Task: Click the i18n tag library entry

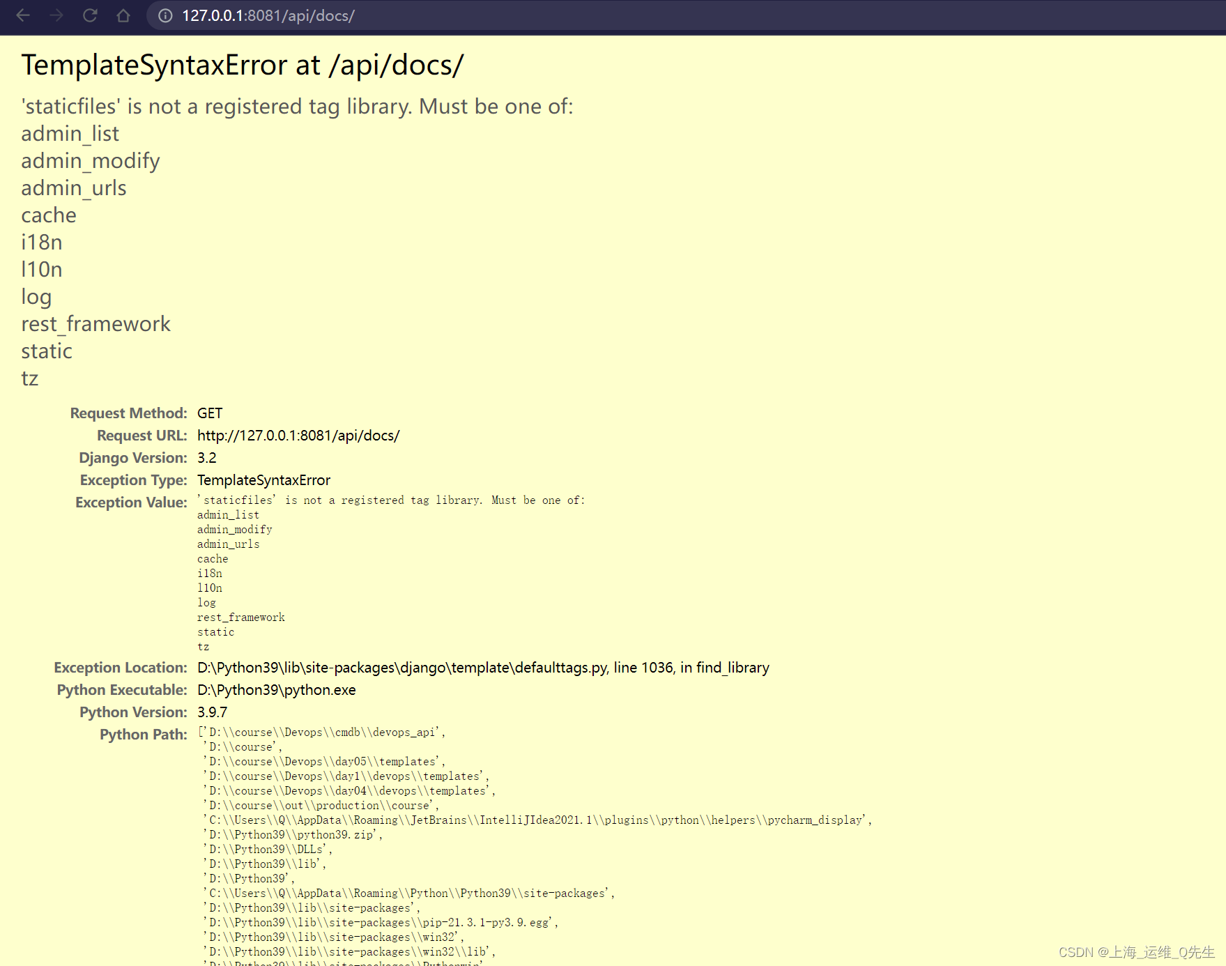Action: 42,242
